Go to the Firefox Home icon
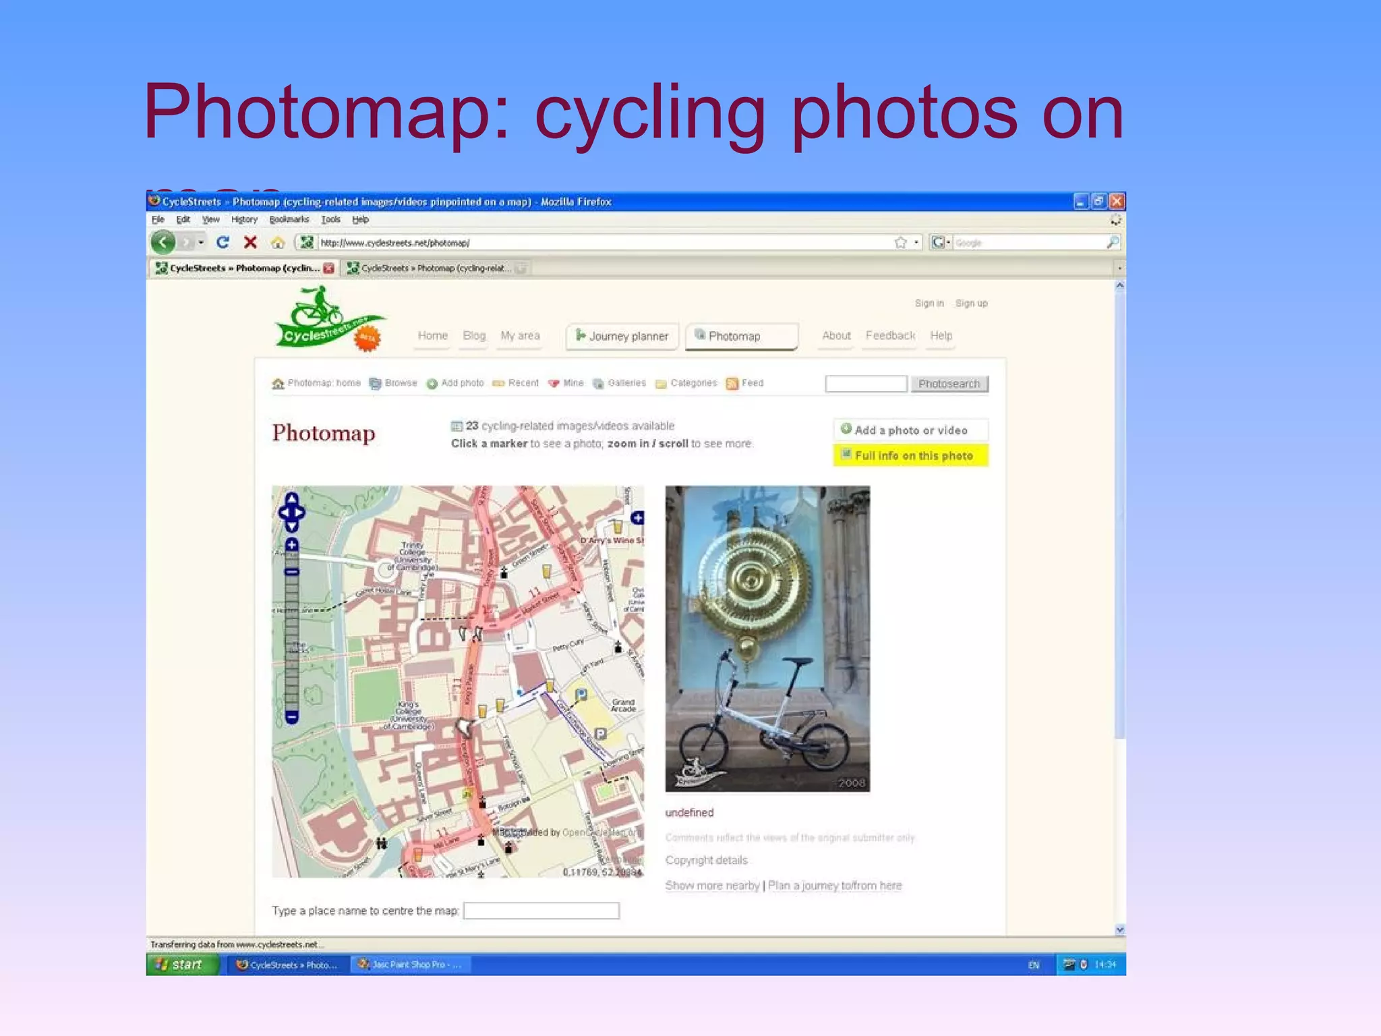This screenshot has height=1036, width=1381. tap(278, 242)
